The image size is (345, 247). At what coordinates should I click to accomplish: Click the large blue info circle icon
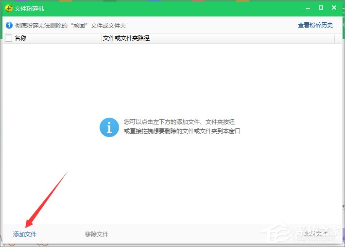109,127
